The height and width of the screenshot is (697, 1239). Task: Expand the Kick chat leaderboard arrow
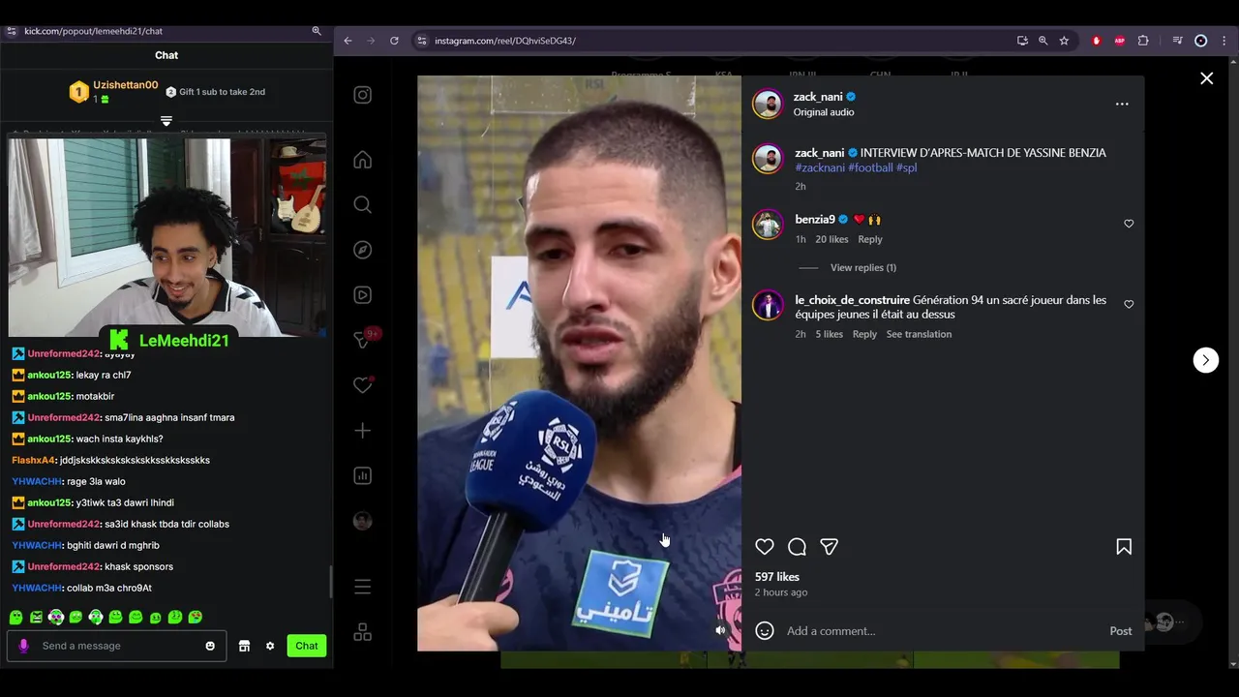166,121
